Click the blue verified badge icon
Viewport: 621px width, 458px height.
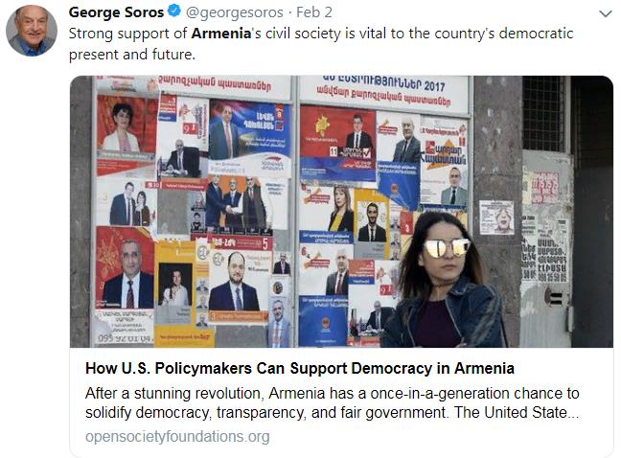pos(174,11)
